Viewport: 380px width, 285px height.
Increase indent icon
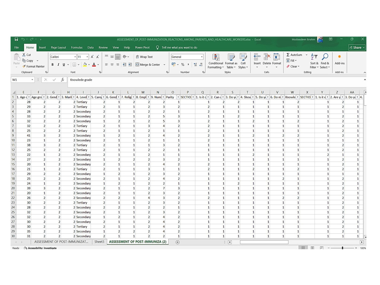tap(130, 65)
